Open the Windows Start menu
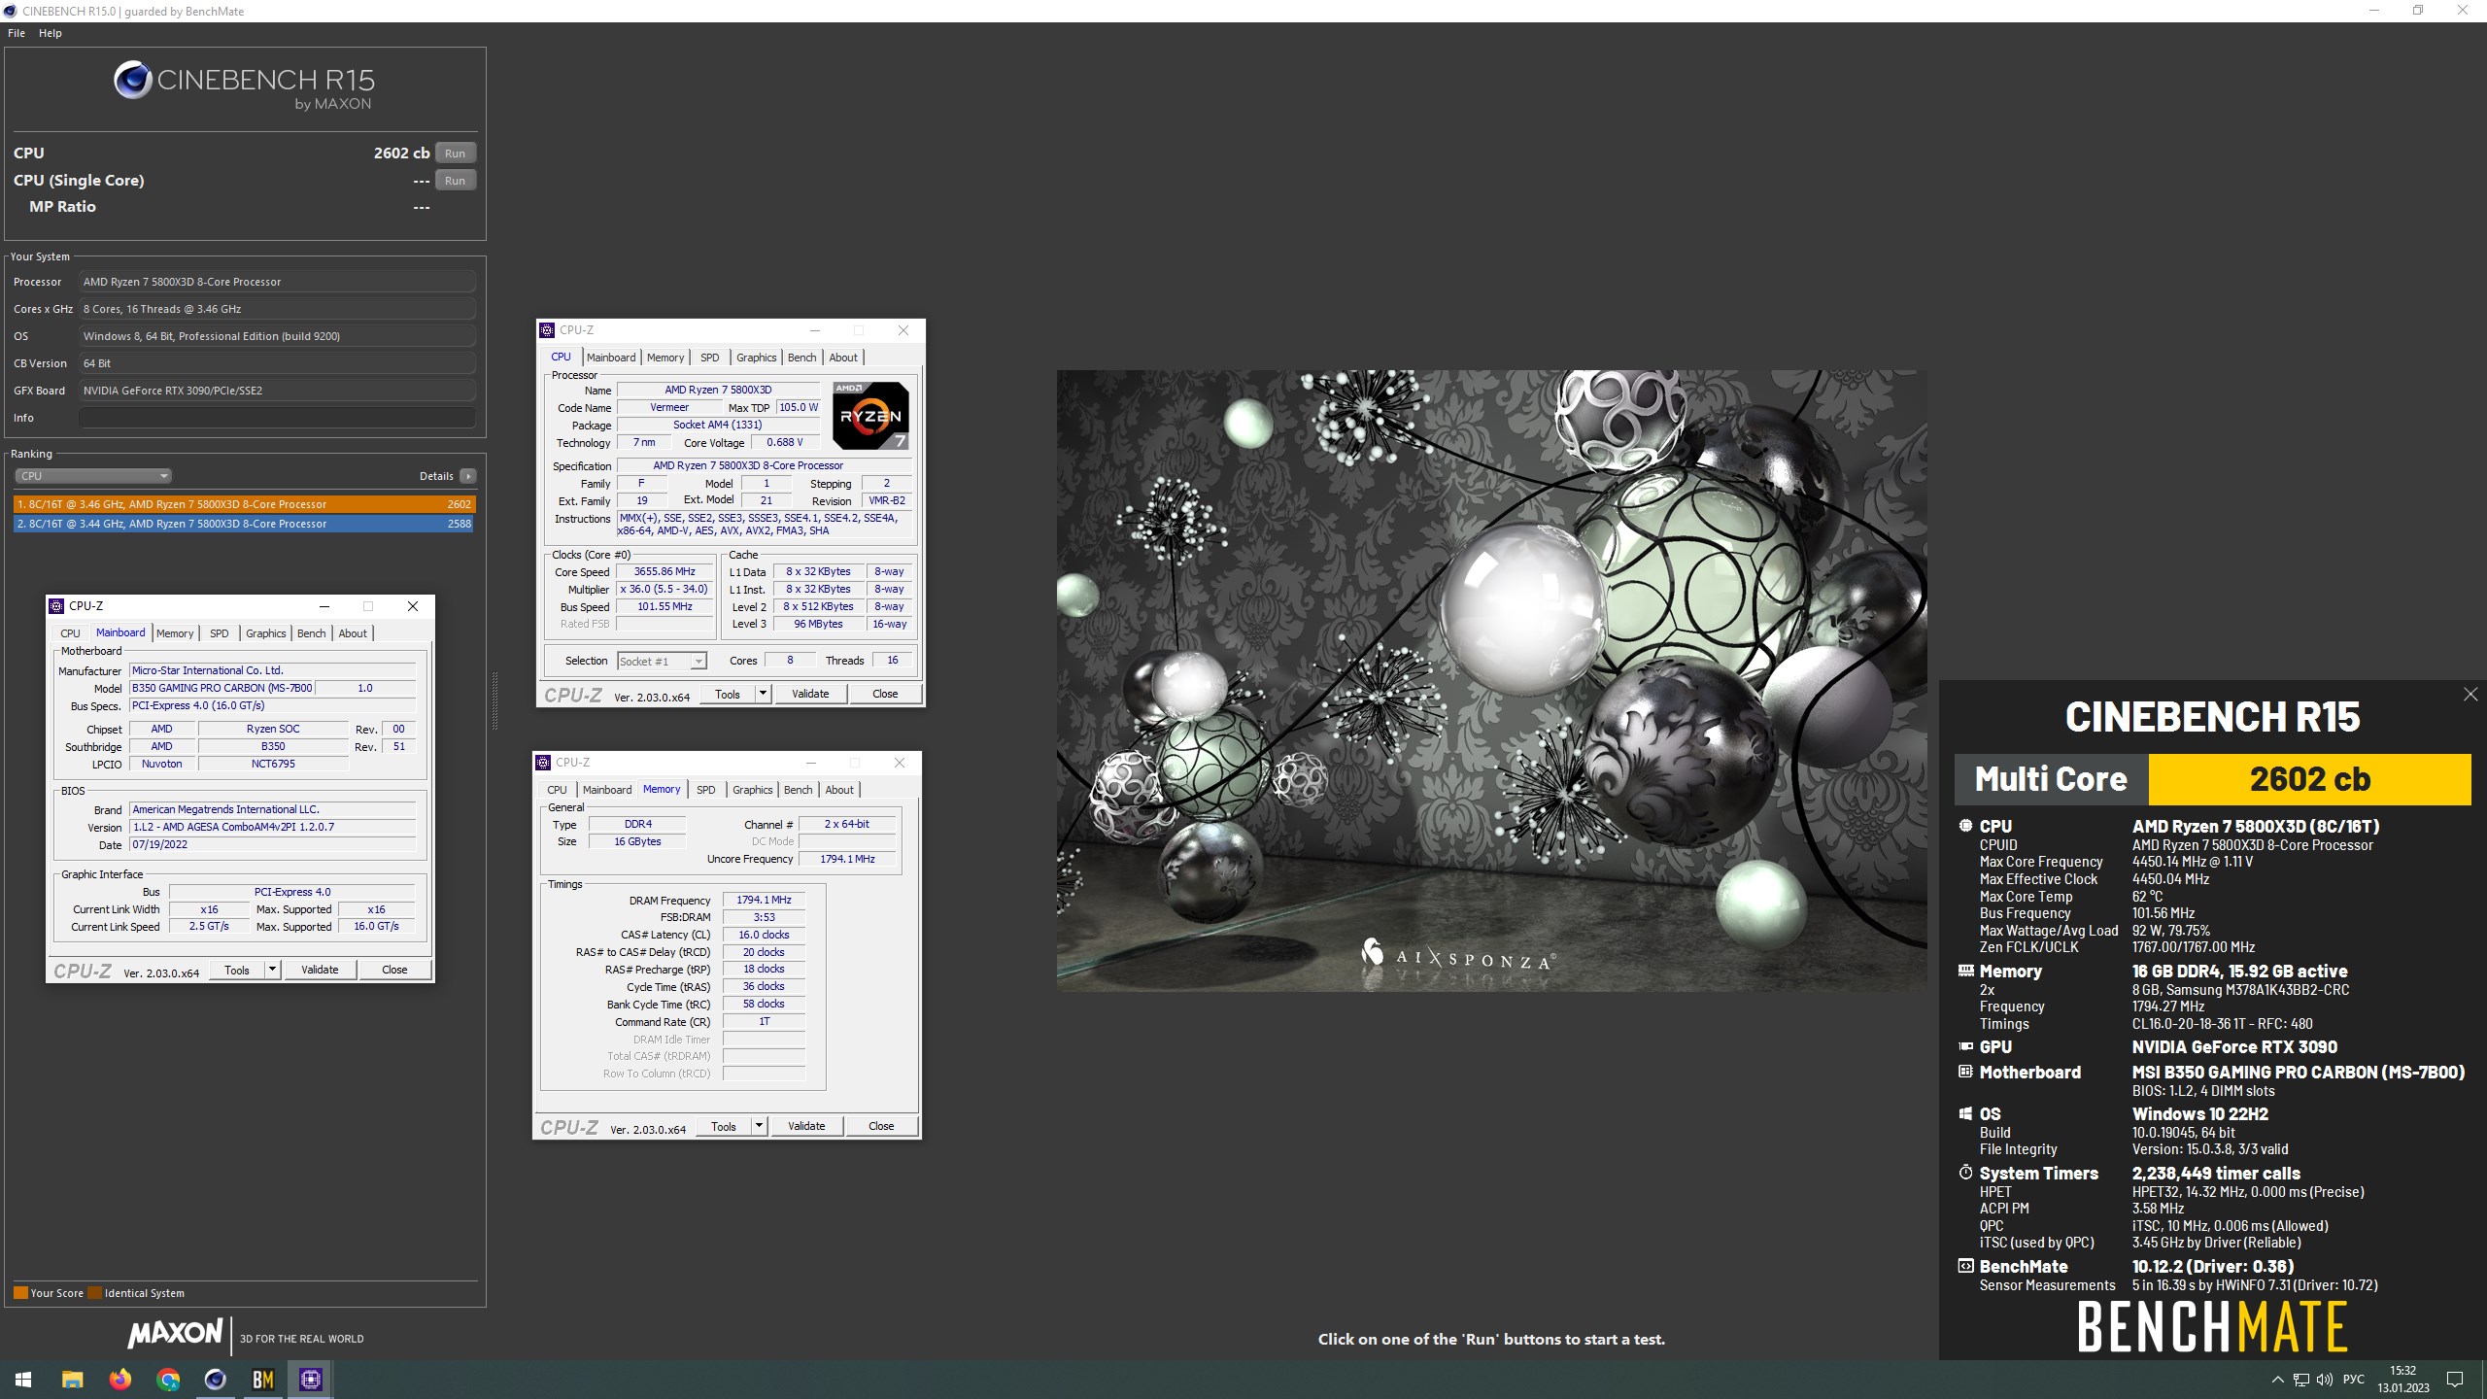 click(23, 1379)
